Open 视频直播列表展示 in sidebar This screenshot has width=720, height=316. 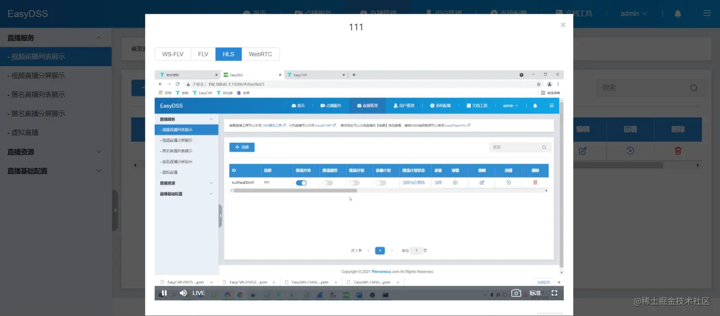click(x=56, y=57)
